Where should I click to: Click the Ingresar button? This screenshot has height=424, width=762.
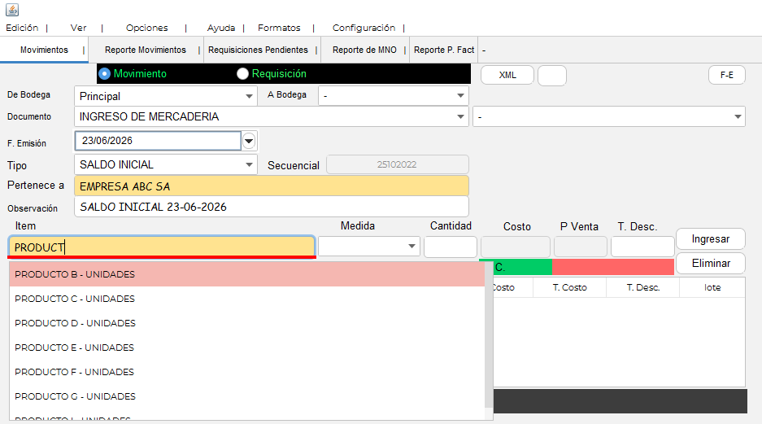pos(711,238)
